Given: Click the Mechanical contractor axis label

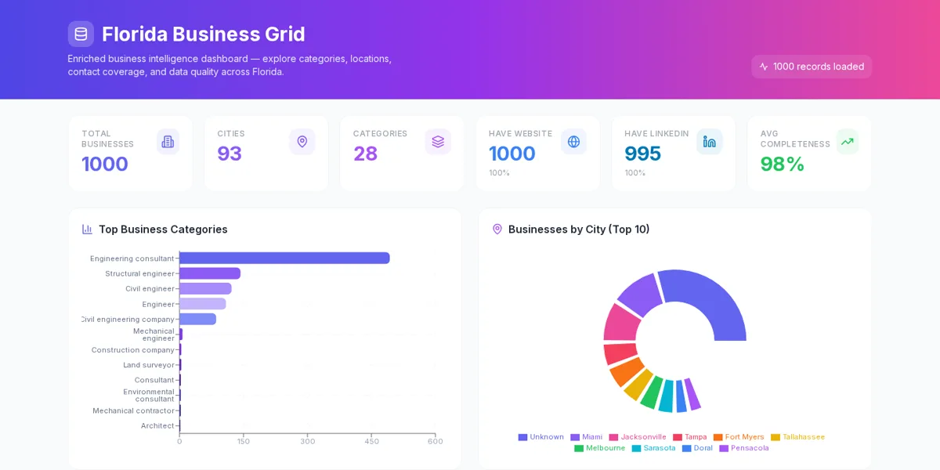Looking at the screenshot, I should coord(133,410).
